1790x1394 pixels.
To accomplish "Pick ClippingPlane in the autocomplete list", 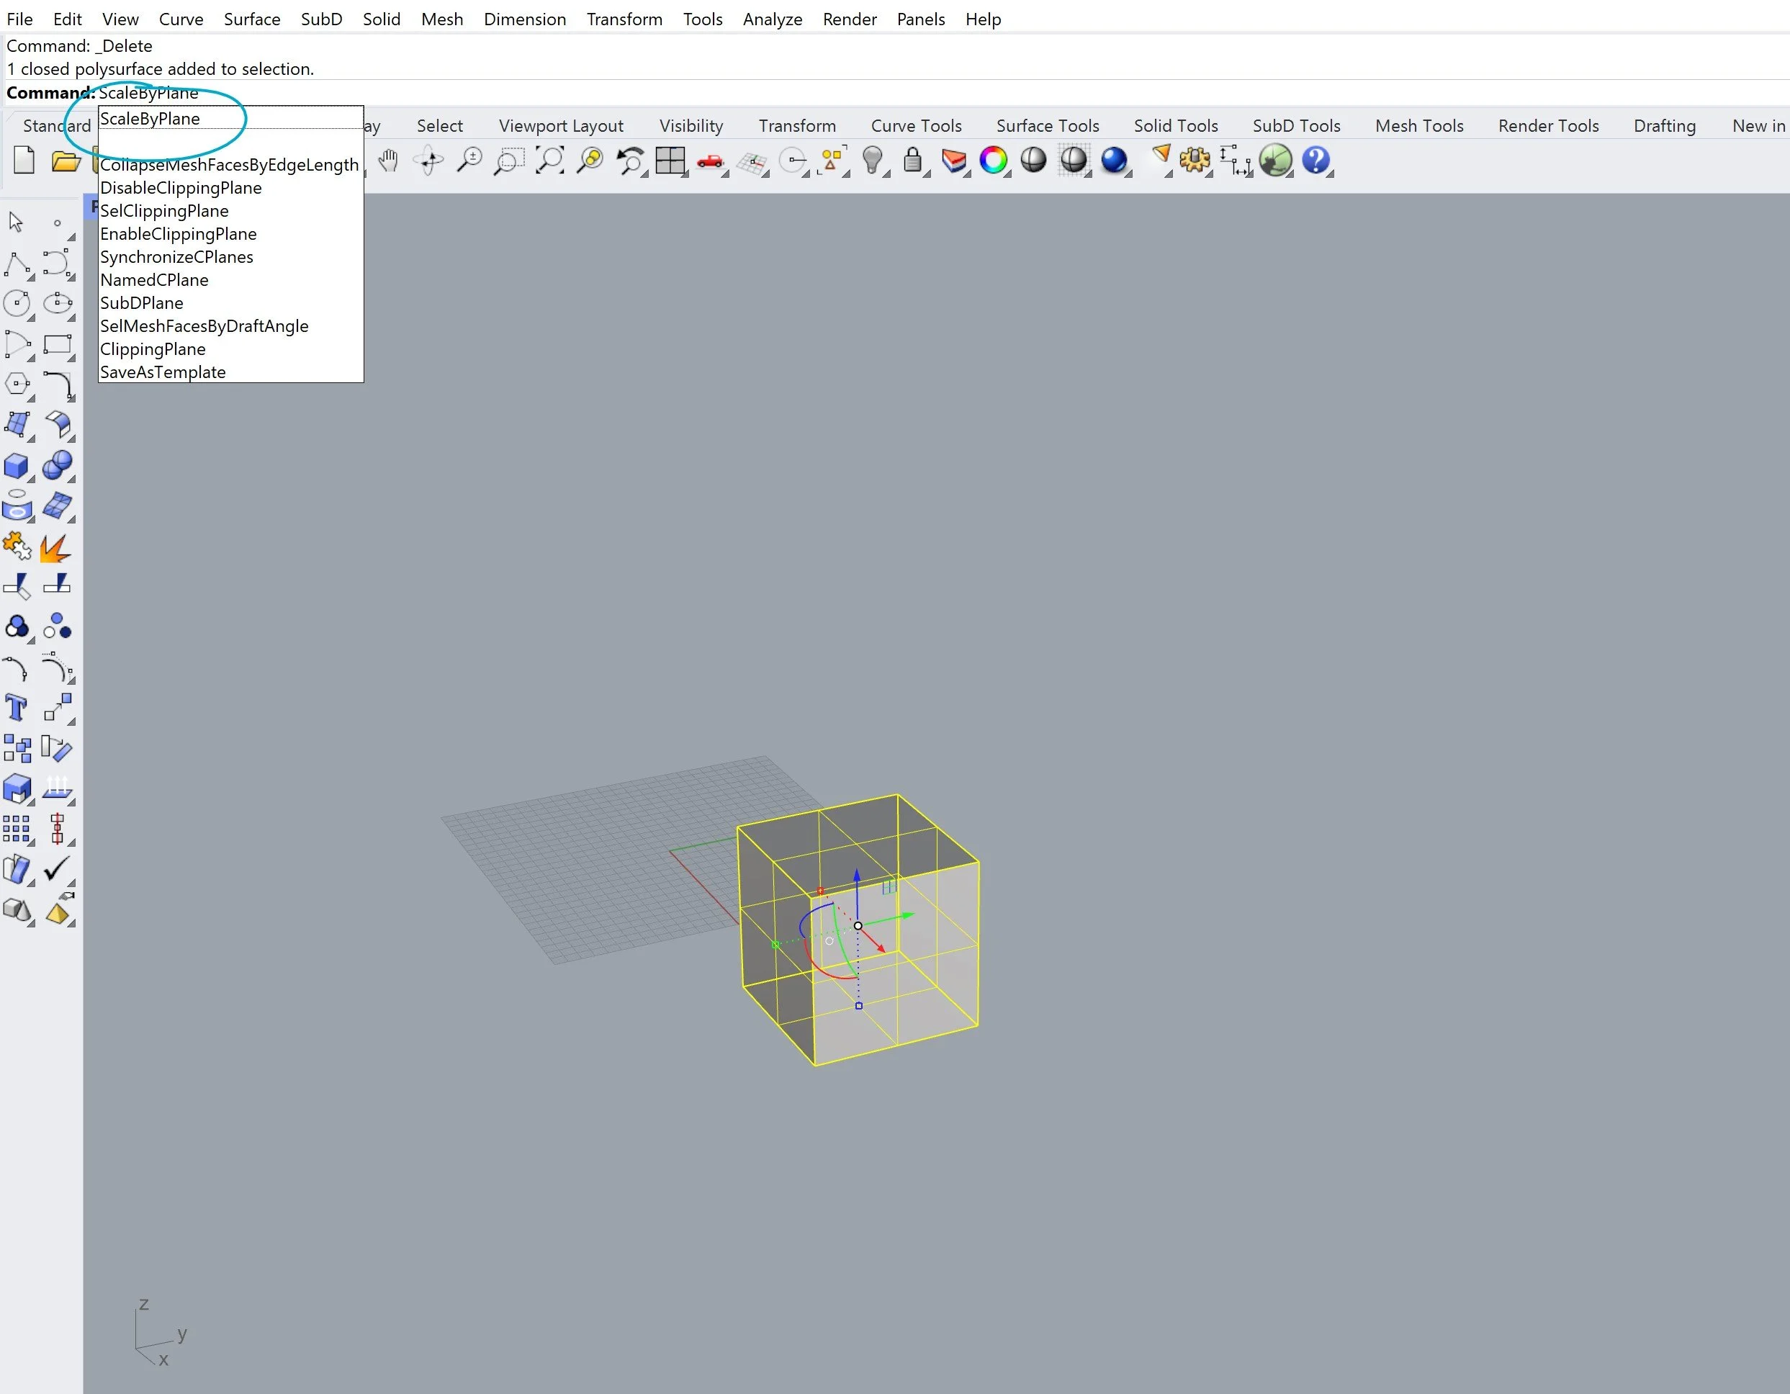I will click(153, 349).
